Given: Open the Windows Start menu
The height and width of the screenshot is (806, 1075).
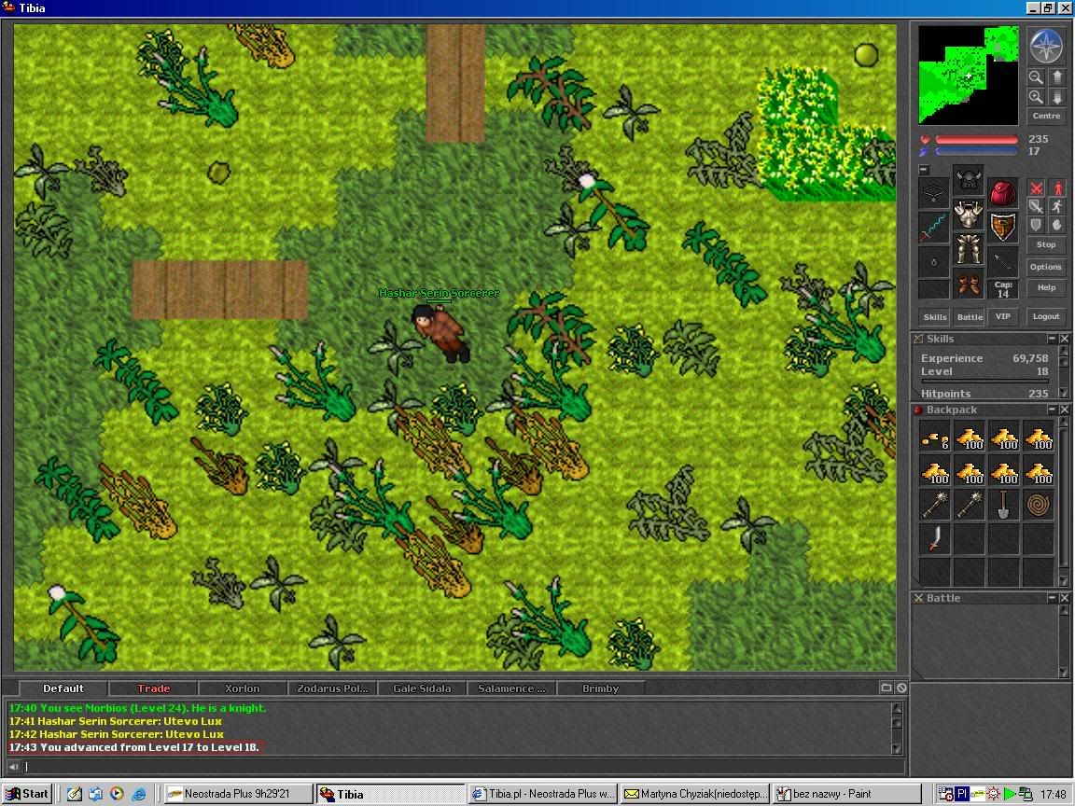Looking at the screenshot, I should [x=27, y=794].
